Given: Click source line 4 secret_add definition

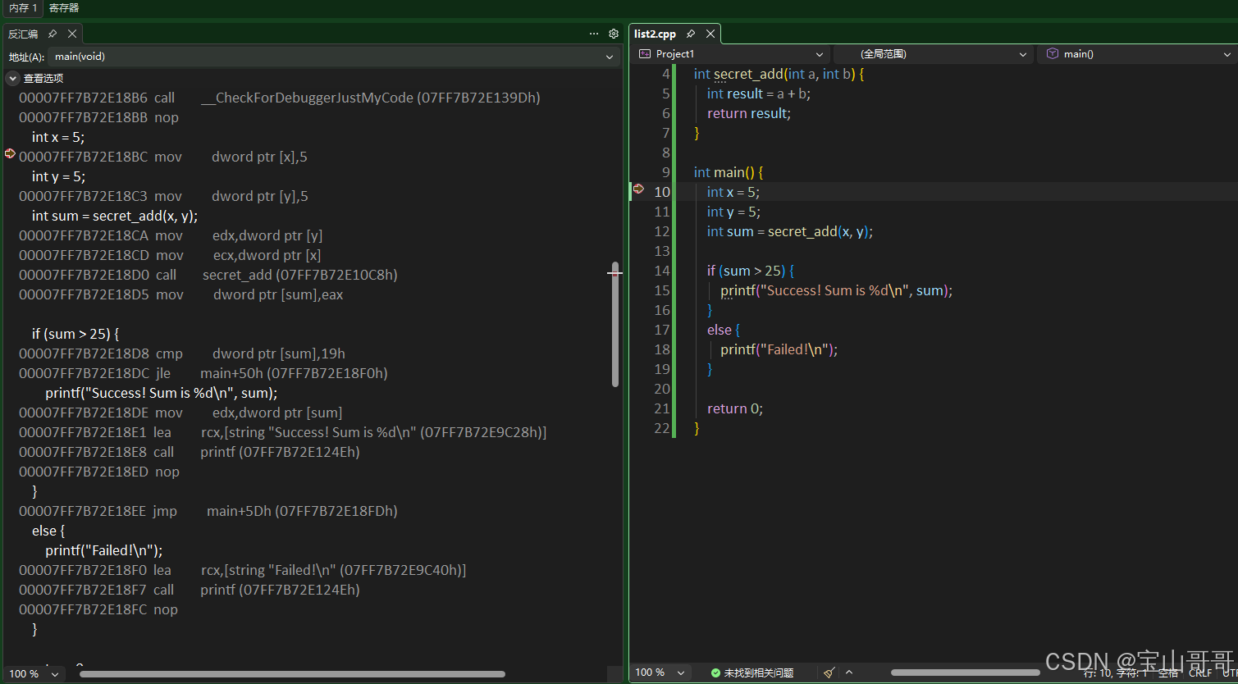Looking at the screenshot, I should (779, 74).
